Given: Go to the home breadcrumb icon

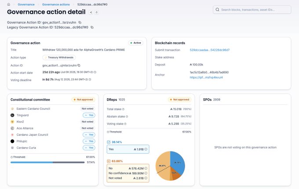Looking at the screenshot, I should tap(9, 4).
